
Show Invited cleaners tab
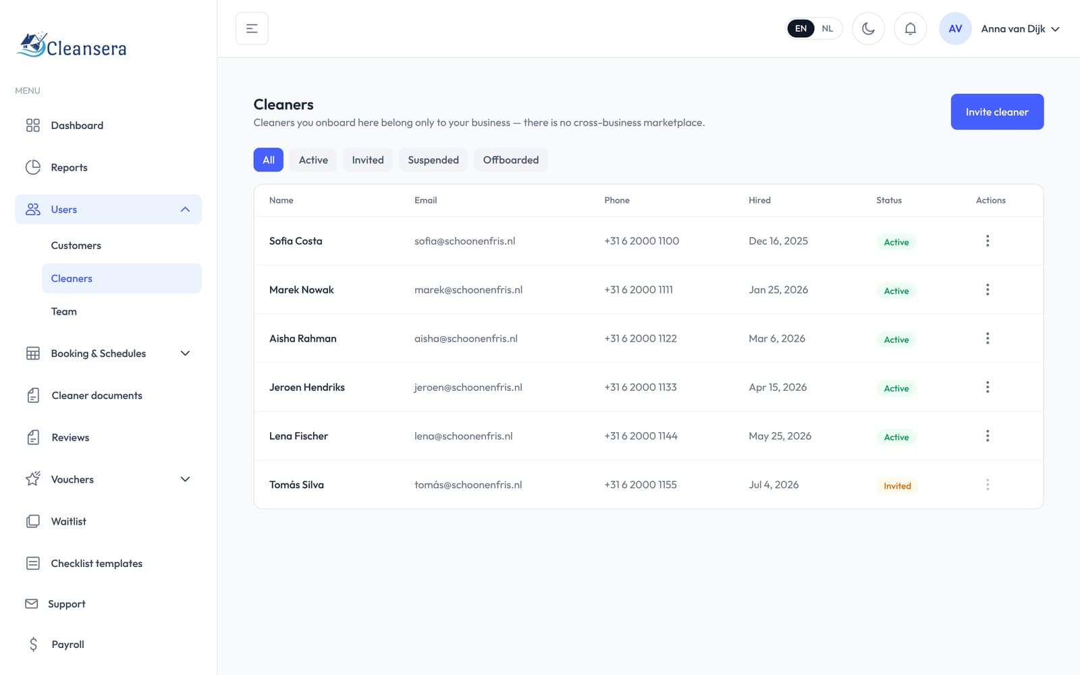click(368, 160)
